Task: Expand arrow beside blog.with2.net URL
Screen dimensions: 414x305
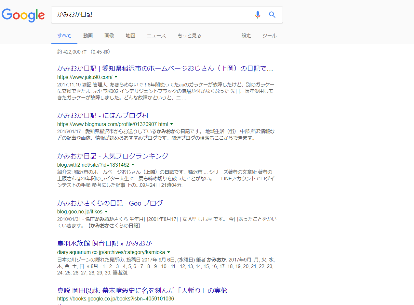Action: pyautogui.click(x=133, y=165)
